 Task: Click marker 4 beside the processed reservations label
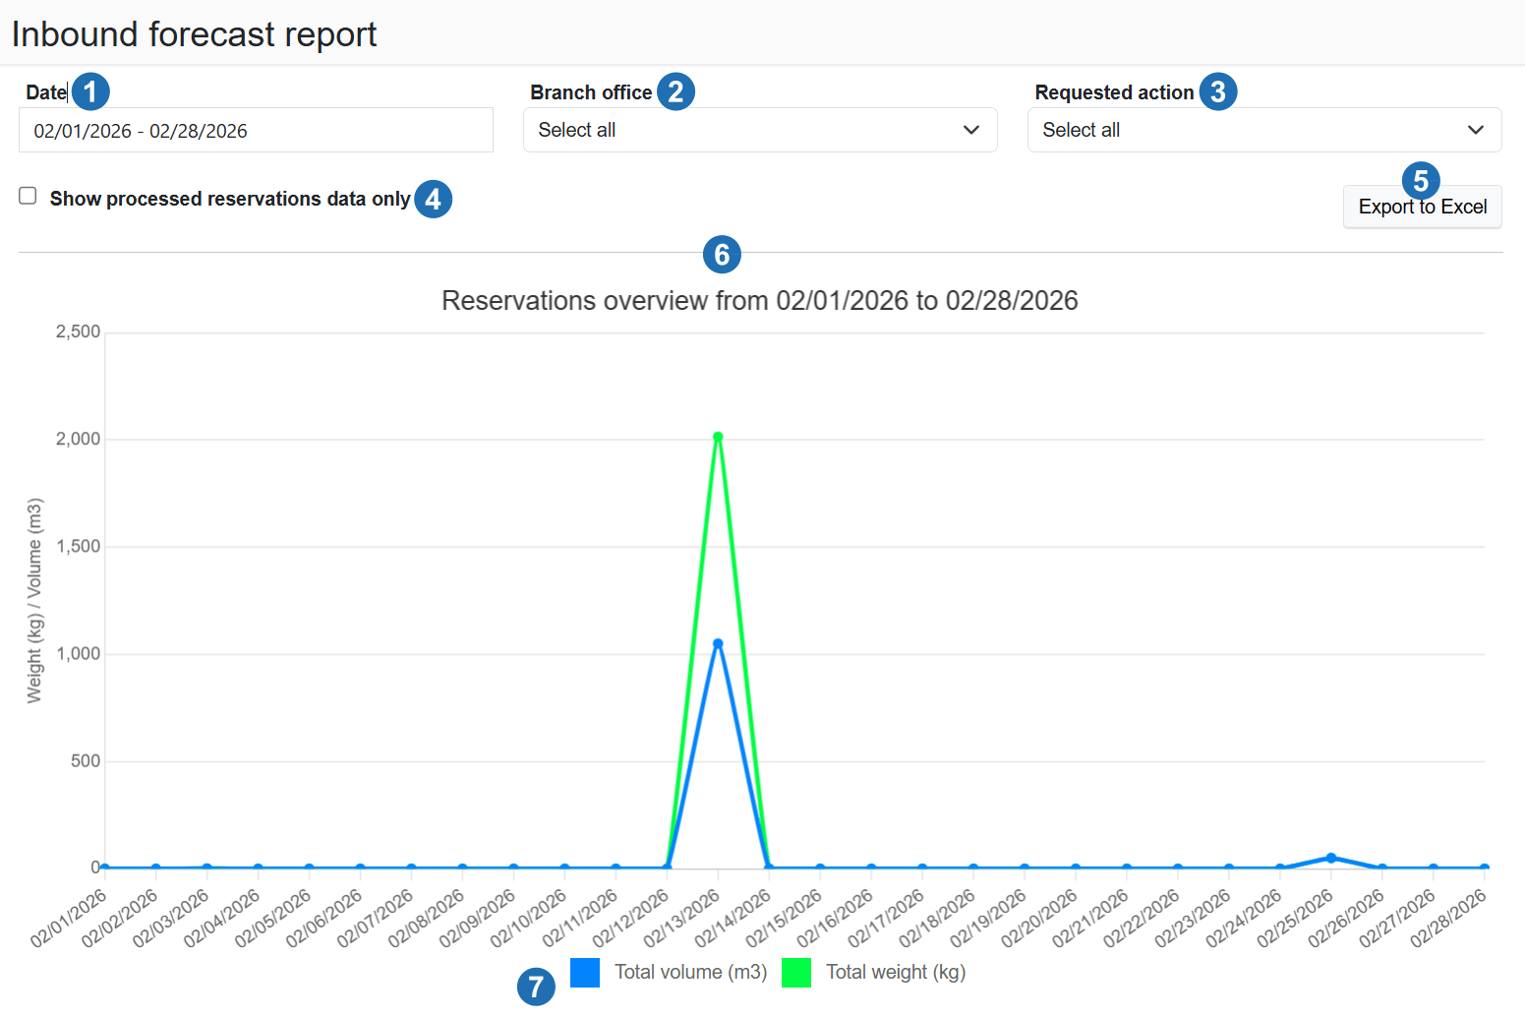(433, 199)
